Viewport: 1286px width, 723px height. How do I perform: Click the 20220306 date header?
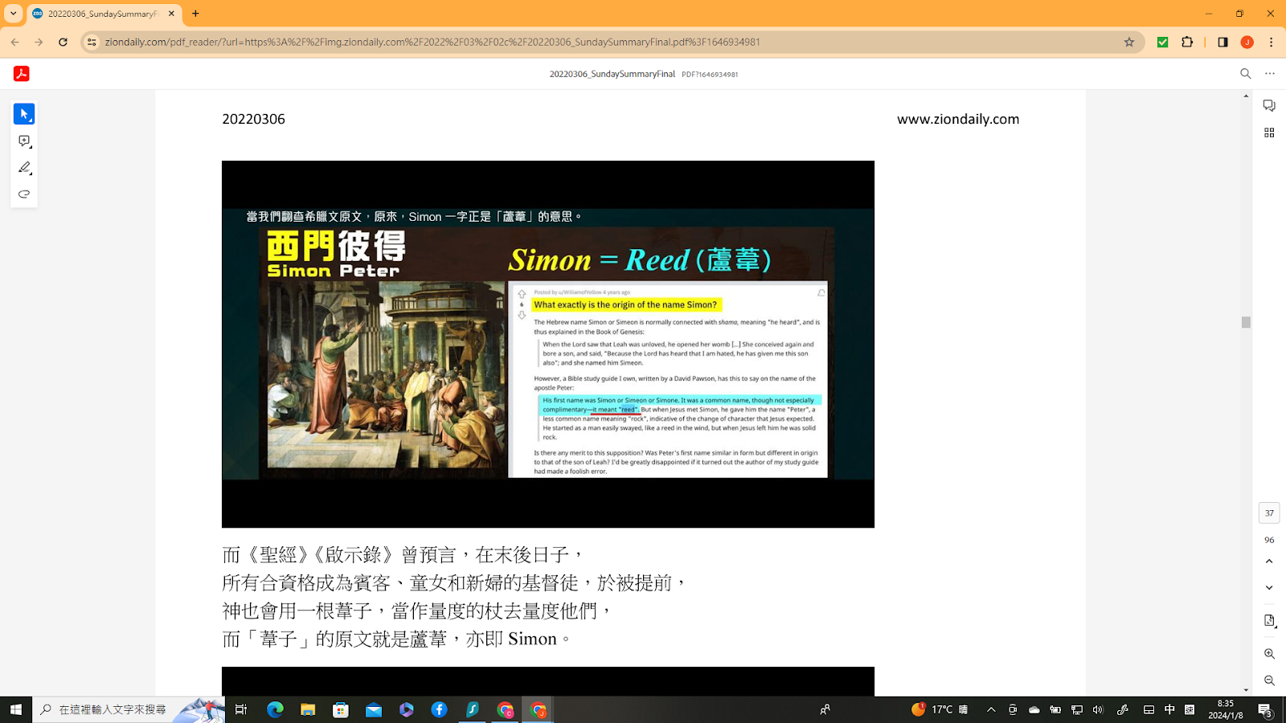click(253, 119)
